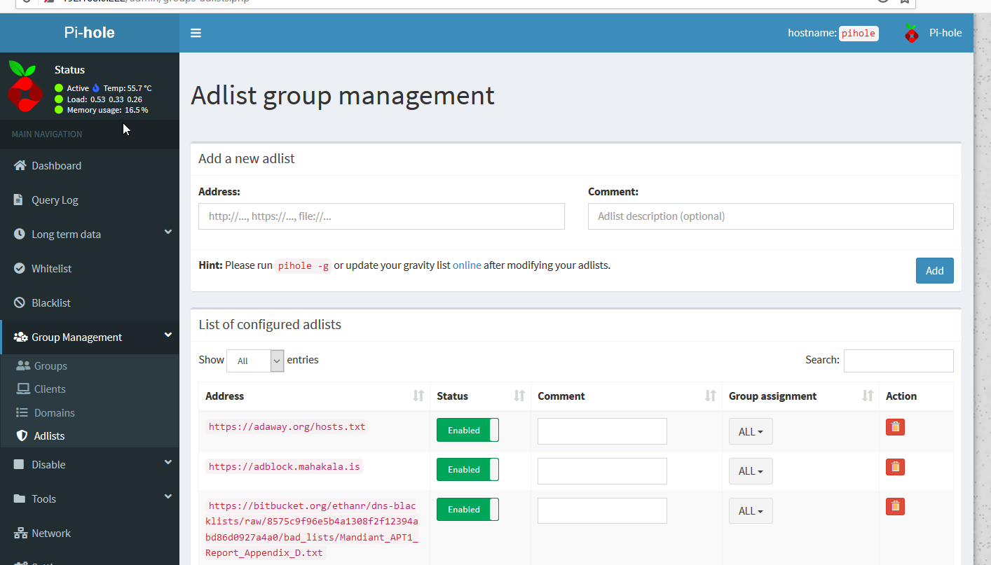This screenshot has height=565, width=991.
Task: Expand the Disable menu chevron
Action: click(168, 463)
